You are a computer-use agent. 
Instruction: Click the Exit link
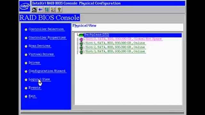pos(32,96)
